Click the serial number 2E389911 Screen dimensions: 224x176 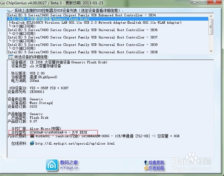point(37,92)
